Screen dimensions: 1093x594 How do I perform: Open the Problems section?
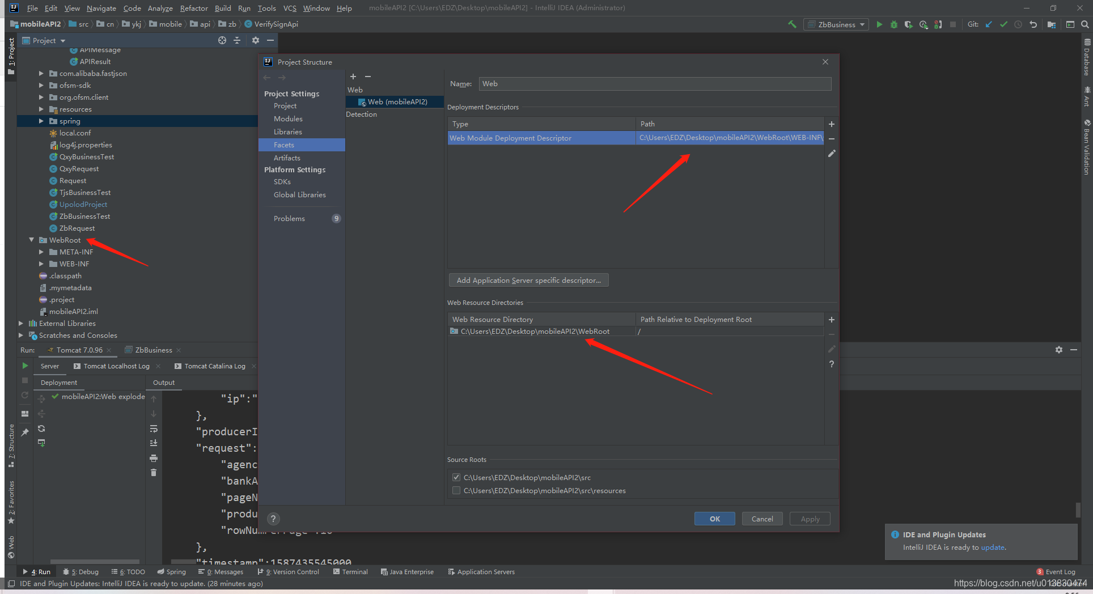tap(289, 219)
